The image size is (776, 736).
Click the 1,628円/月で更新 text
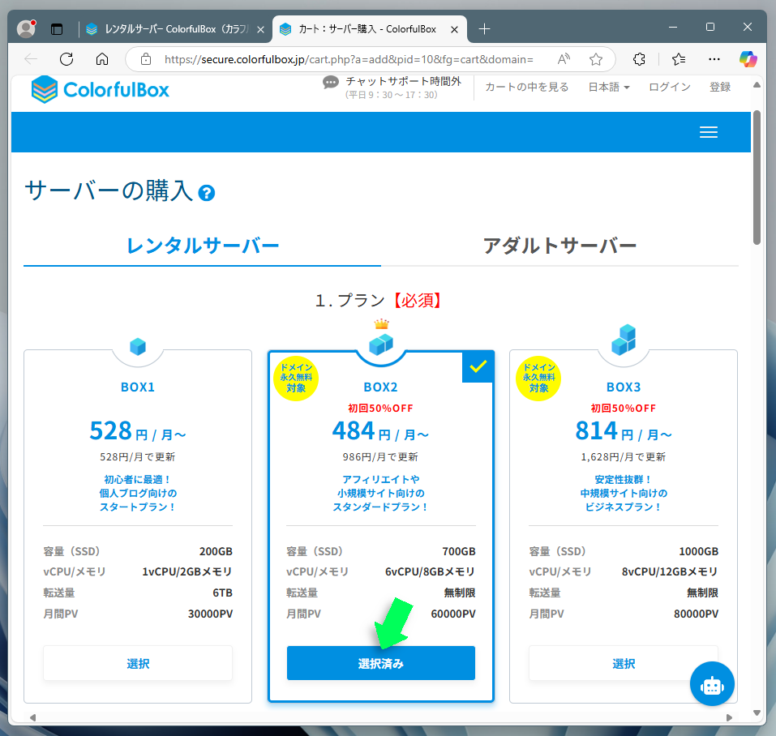tap(624, 457)
